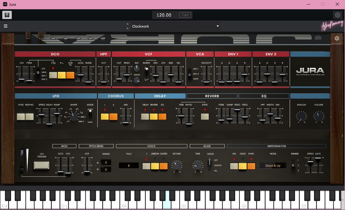The width and height of the screenshot is (345, 210).
Task: Select next preset down arrow
Action: point(127,28)
